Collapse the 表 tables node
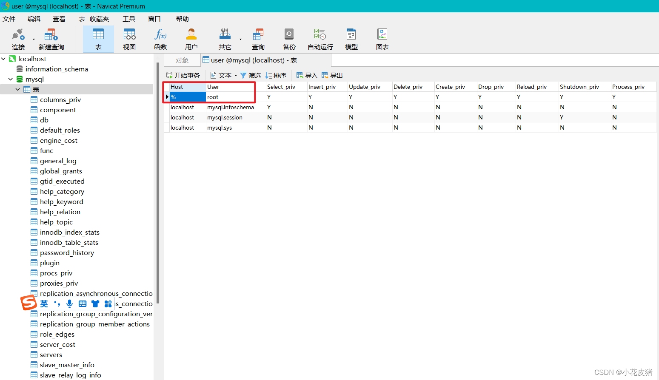 [18, 89]
